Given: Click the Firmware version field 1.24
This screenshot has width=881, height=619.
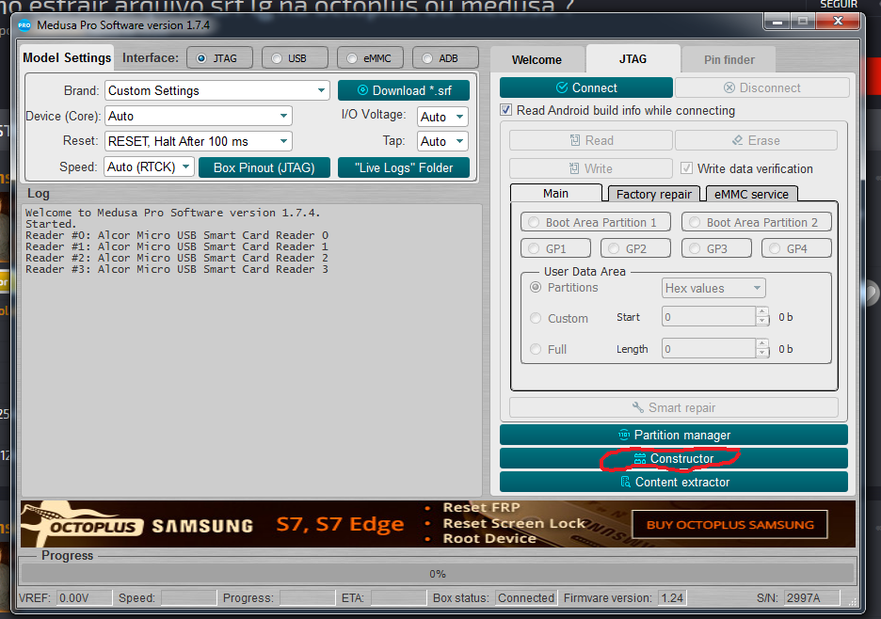Looking at the screenshot, I should coord(672,597).
